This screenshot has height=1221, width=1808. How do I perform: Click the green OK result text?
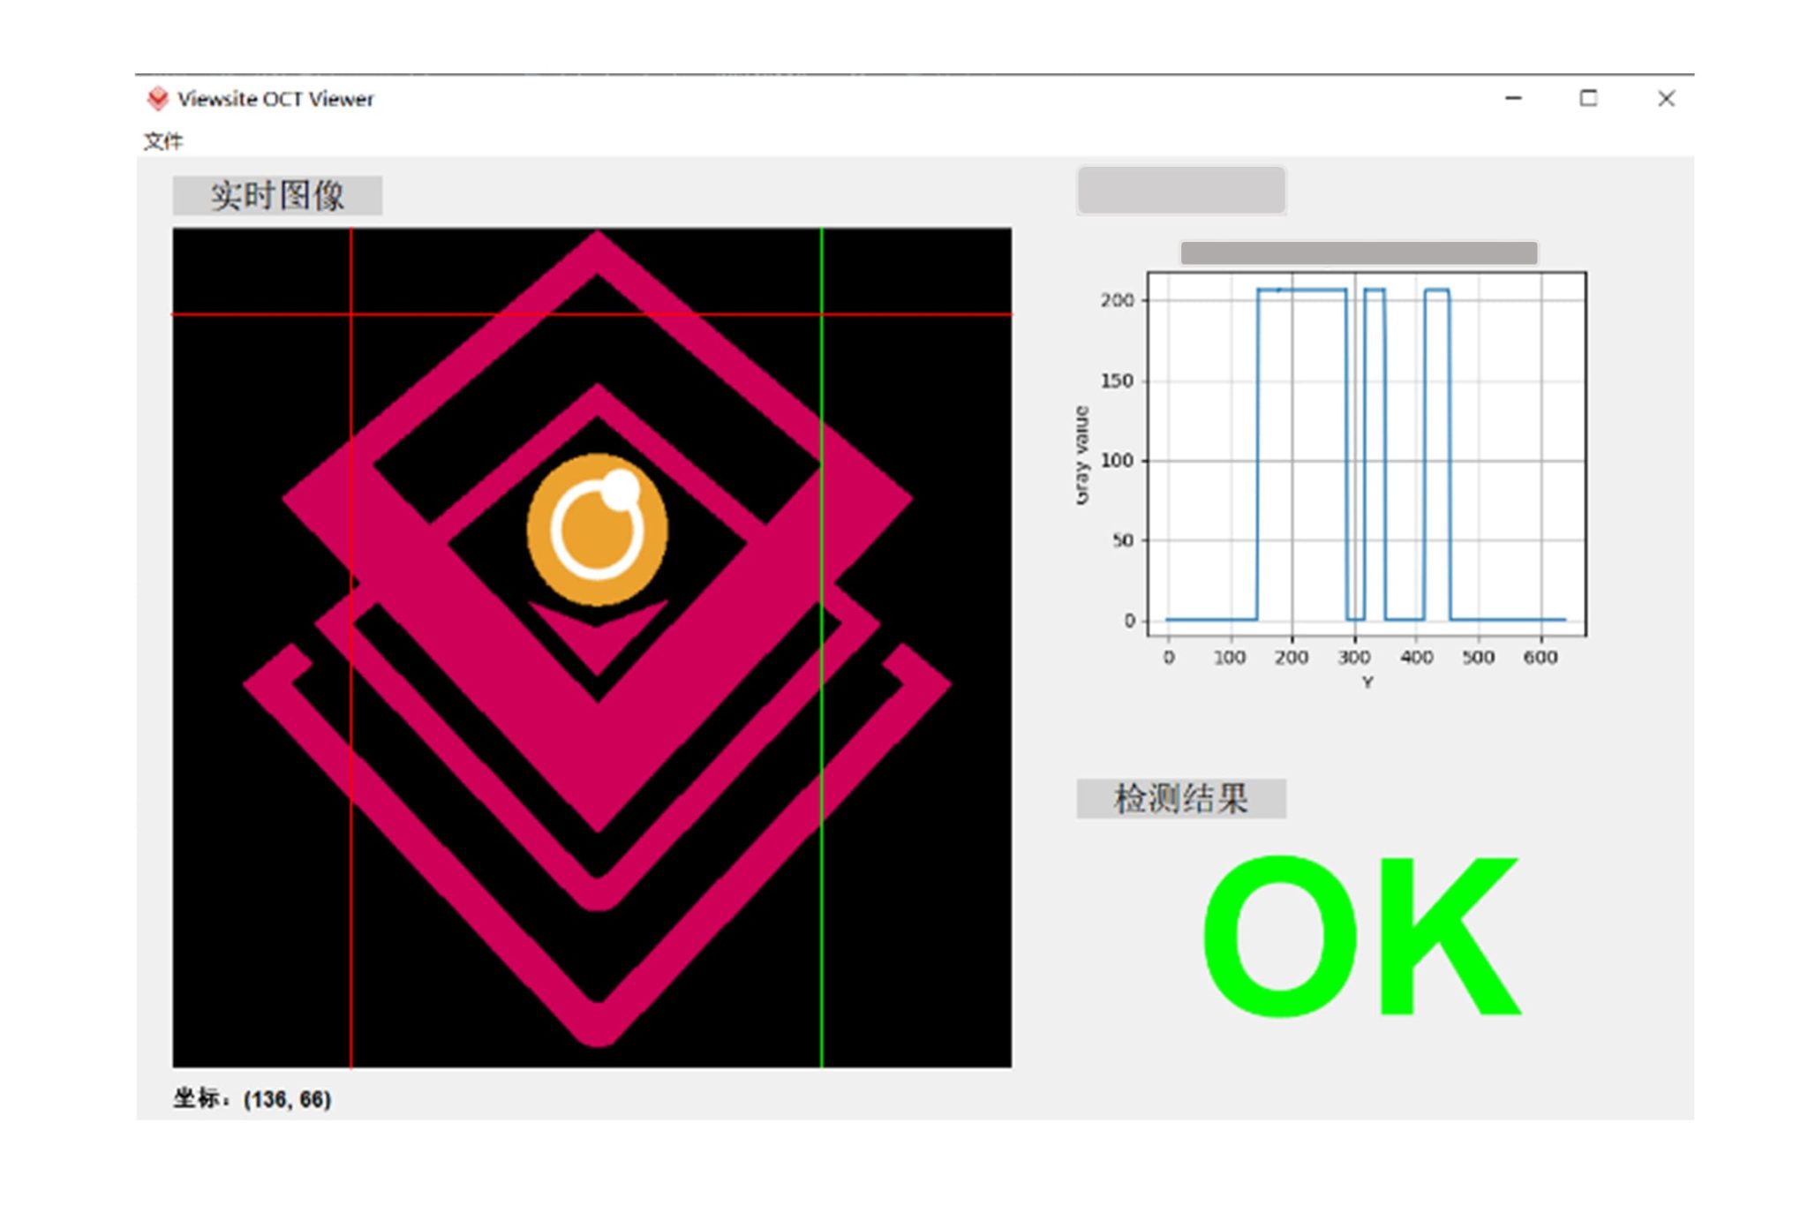coord(1361,937)
